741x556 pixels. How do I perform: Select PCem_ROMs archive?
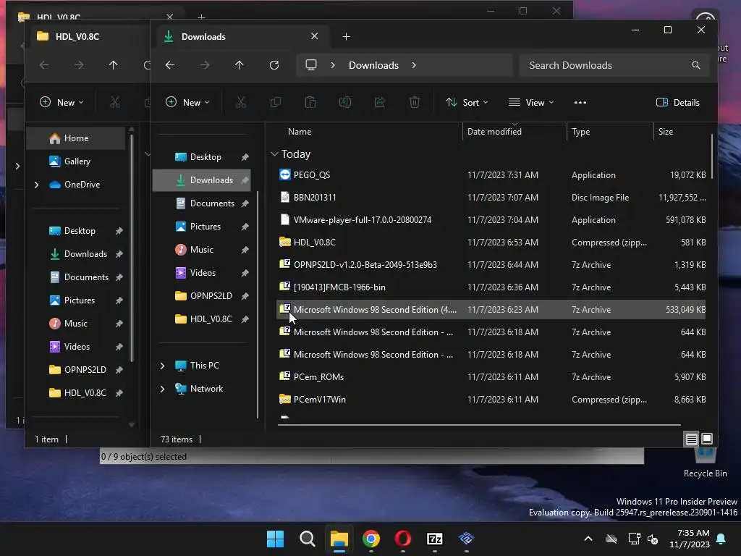[x=491, y=376]
